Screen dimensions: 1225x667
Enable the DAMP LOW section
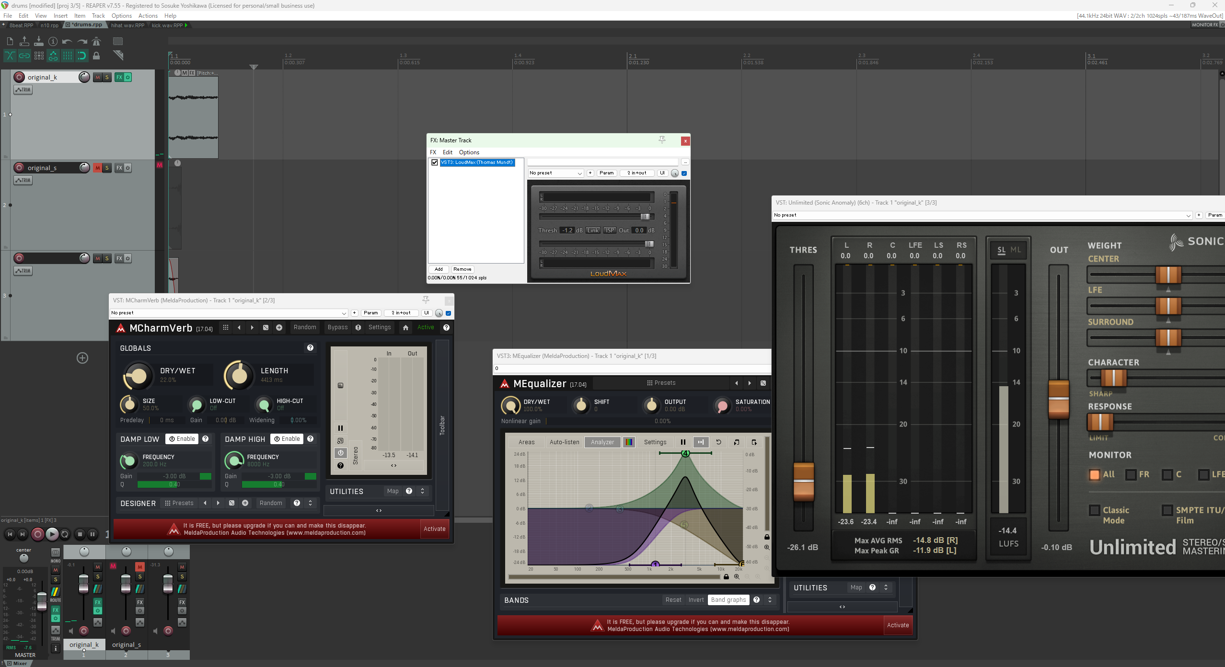click(182, 439)
